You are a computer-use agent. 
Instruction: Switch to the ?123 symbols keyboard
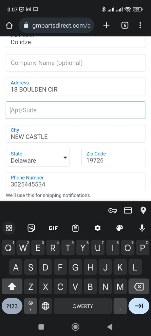(12, 306)
